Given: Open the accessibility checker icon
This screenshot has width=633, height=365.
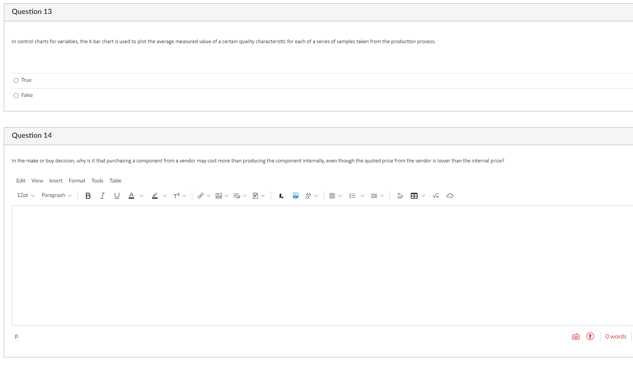Looking at the screenshot, I should 590,336.
